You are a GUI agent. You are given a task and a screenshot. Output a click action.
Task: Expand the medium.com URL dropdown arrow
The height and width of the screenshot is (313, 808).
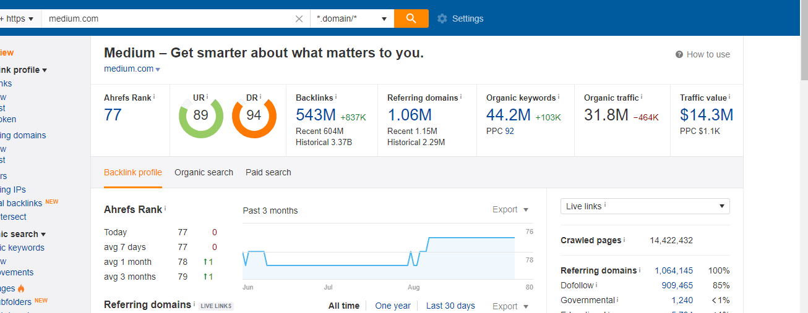pos(158,70)
